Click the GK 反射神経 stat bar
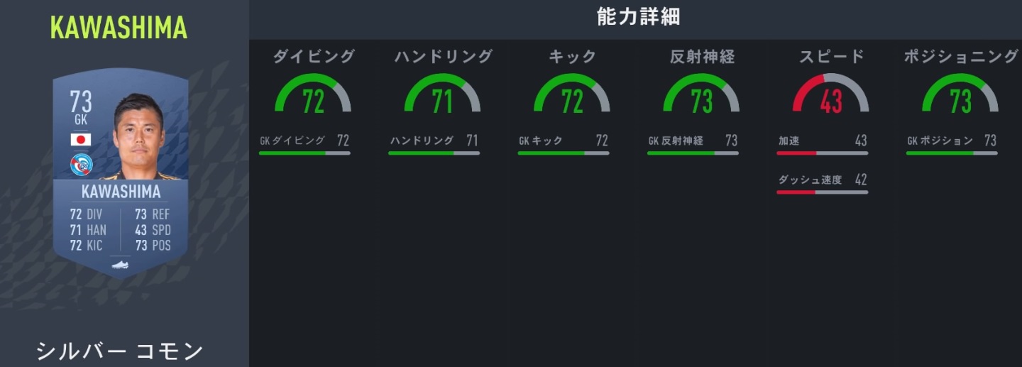This screenshot has width=1022, height=367. click(693, 152)
